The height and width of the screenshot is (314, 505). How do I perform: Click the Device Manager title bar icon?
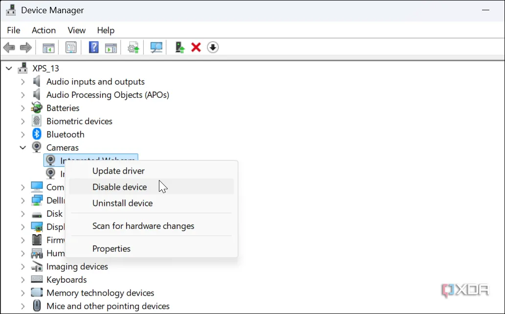click(11, 10)
